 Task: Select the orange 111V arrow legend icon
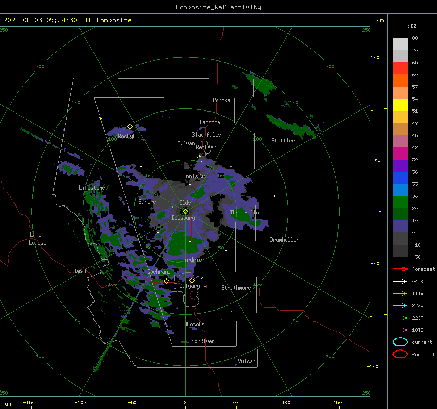400,293
